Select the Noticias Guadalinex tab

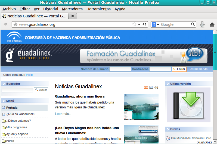click(35, 16)
